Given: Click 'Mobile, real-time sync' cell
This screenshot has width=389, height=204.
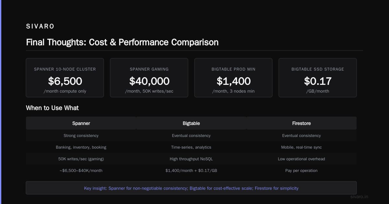Looking at the screenshot, I should 301,147.
